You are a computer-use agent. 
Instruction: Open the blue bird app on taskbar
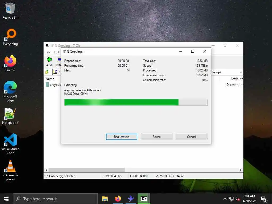(x=131, y=199)
